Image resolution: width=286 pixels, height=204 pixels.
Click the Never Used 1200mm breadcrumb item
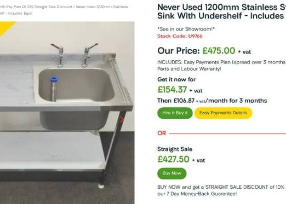click(x=102, y=7)
